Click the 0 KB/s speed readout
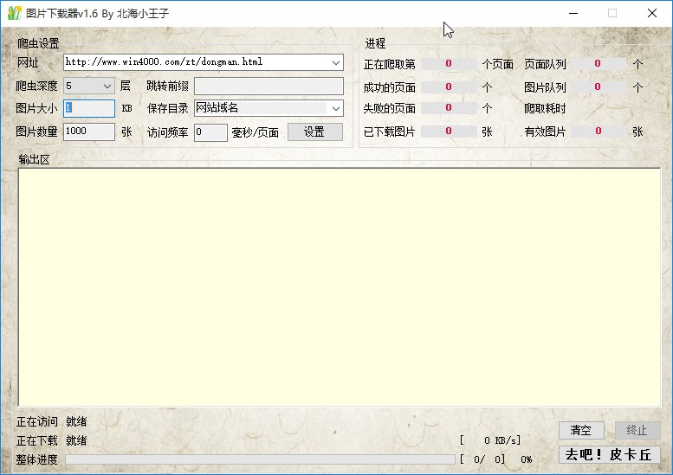673x475 pixels. pyautogui.click(x=490, y=440)
